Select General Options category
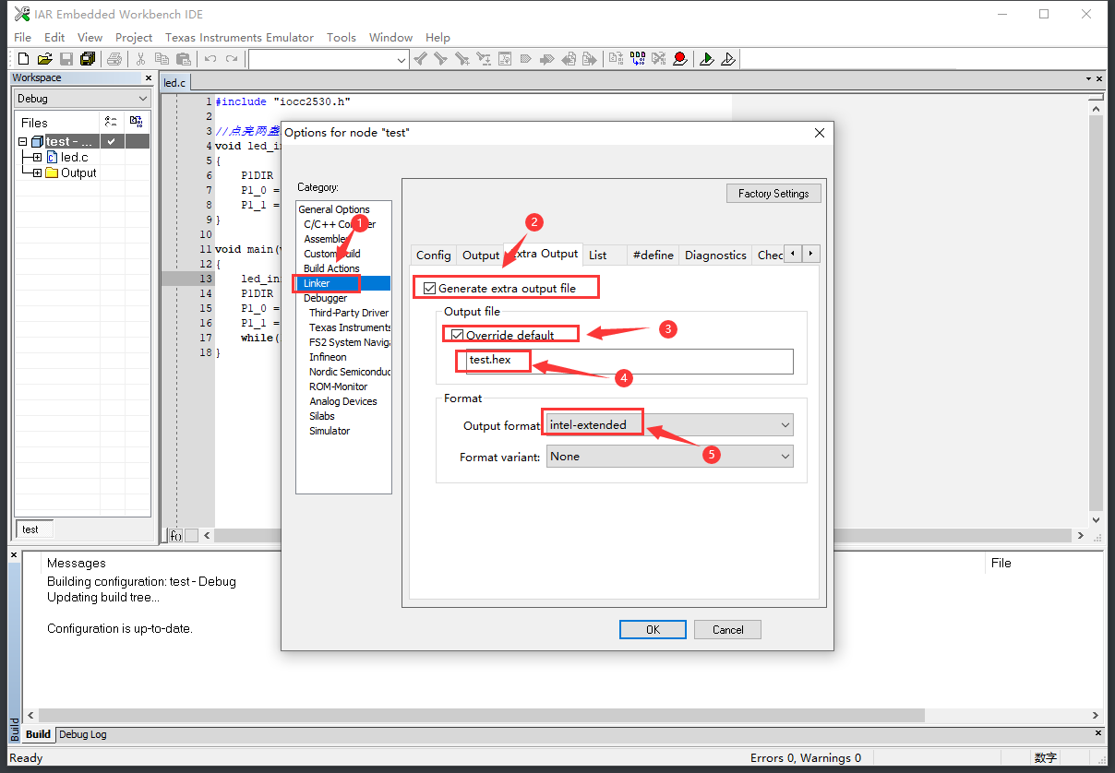The height and width of the screenshot is (773, 1115). [334, 209]
